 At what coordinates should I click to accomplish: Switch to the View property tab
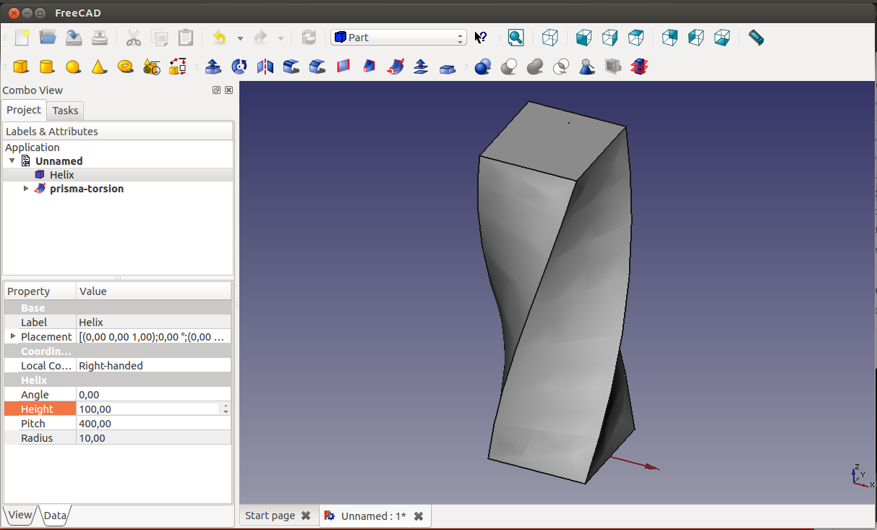coord(20,516)
